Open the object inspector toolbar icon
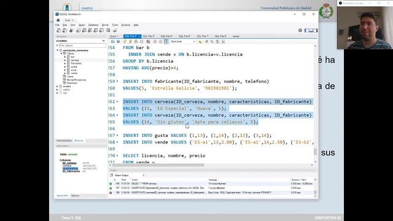This screenshot has height=221, width=393. pos(71,30)
